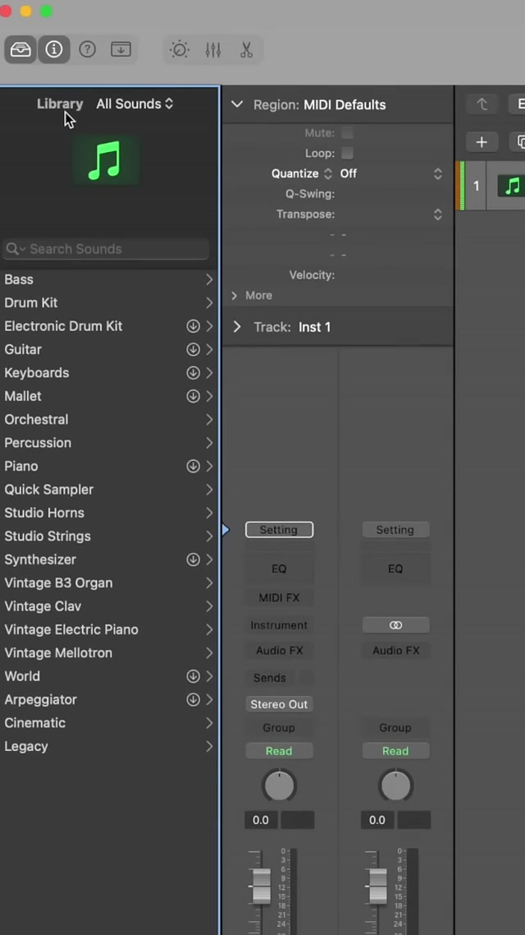Download the Electronic Drum Kit sounds
Image resolution: width=525 pixels, height=935 pixels.
(193, 326)
